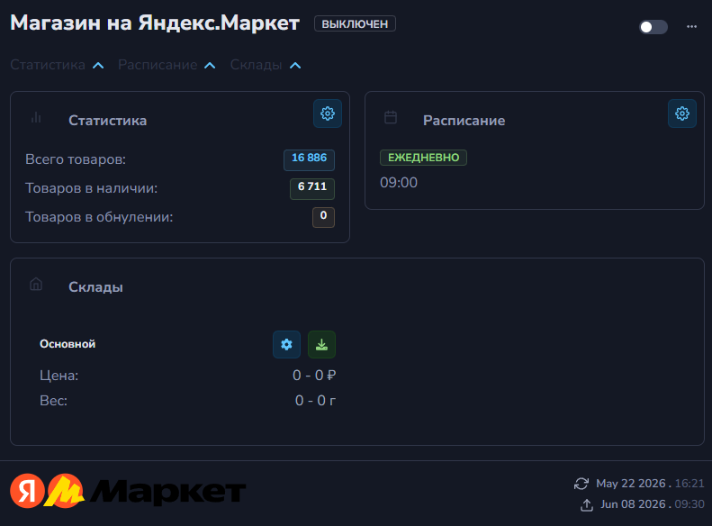This screenshot has height=526, width=712.
Task: Click the Яндекс Маркет logo
Action: [x=128, y=491]
